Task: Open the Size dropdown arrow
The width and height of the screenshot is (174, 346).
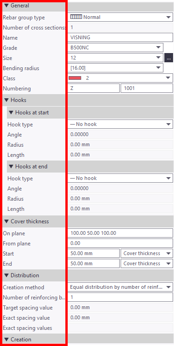Action: 158,58
